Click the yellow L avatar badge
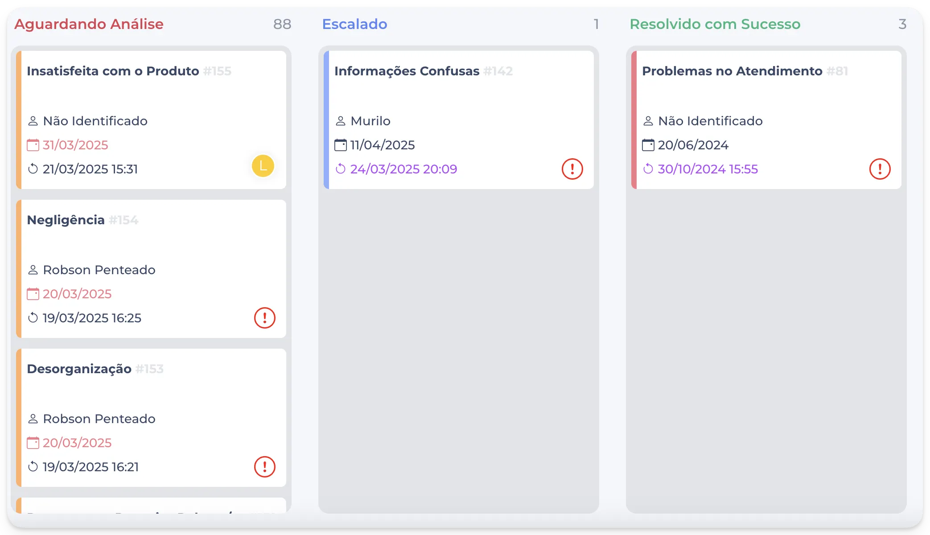Screen dimensions: 930x535 [263, 166]
